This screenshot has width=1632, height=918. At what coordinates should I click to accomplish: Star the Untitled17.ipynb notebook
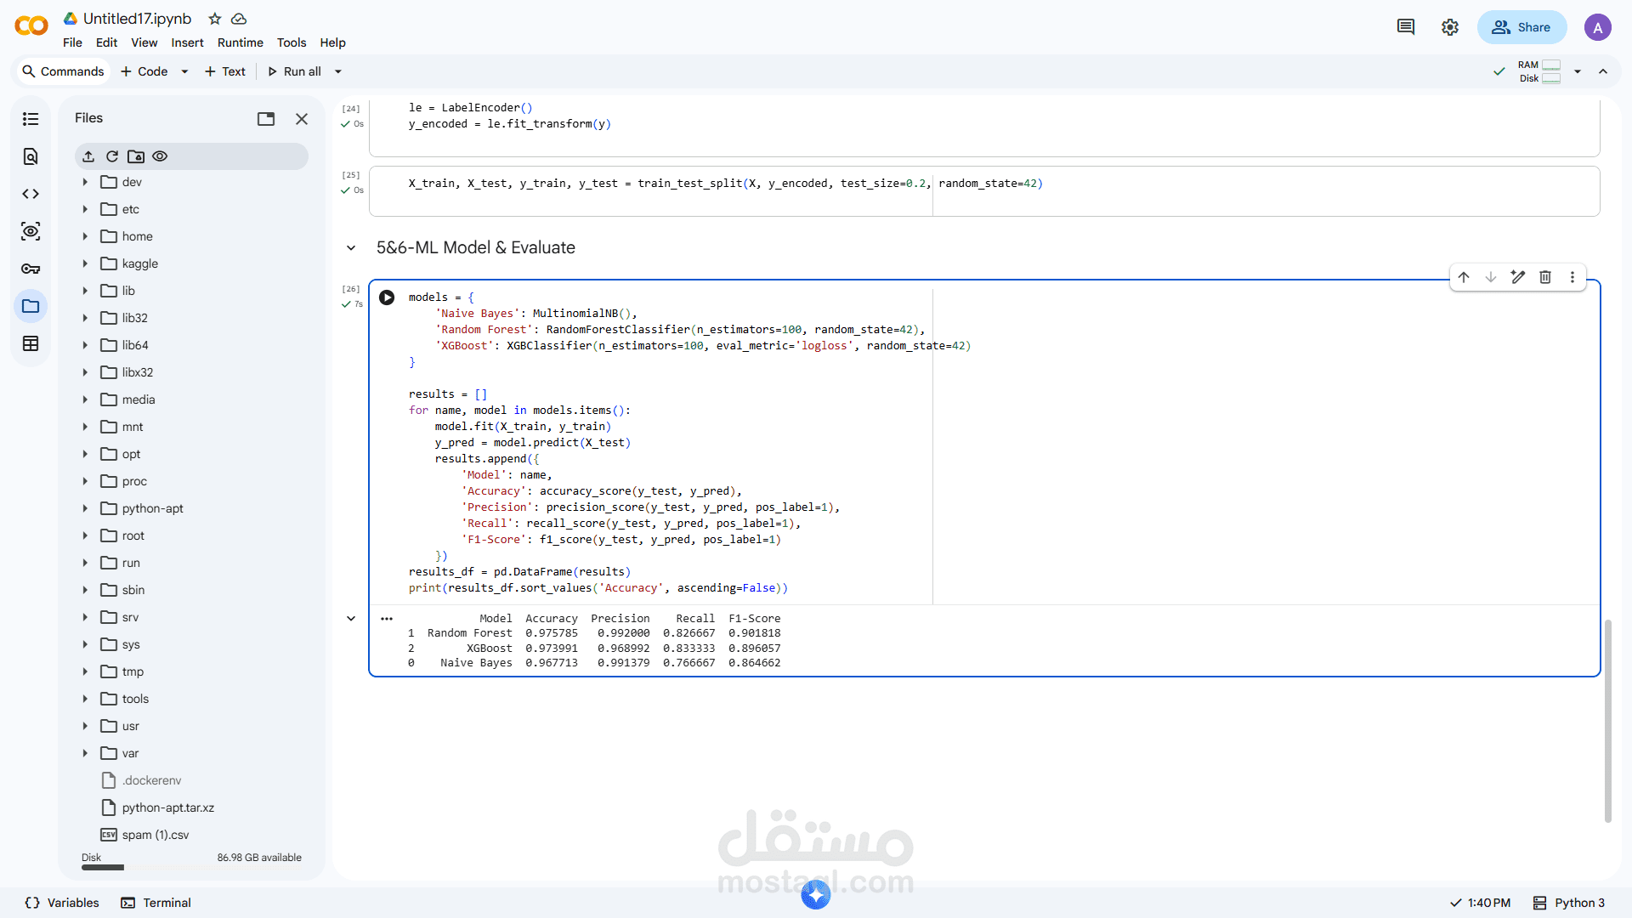[215, 19]
